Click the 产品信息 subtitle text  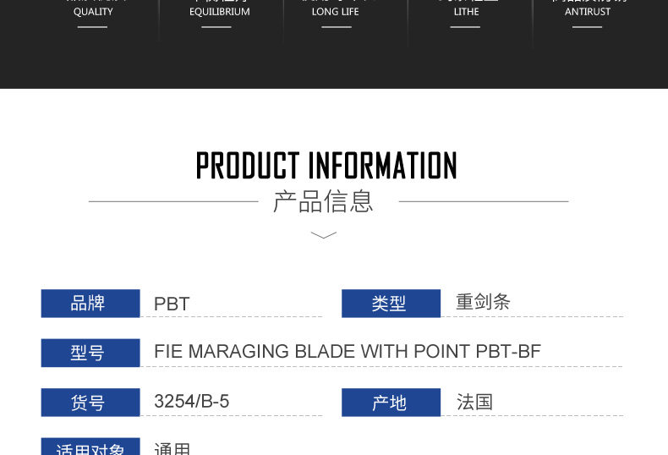click(323, 202)
